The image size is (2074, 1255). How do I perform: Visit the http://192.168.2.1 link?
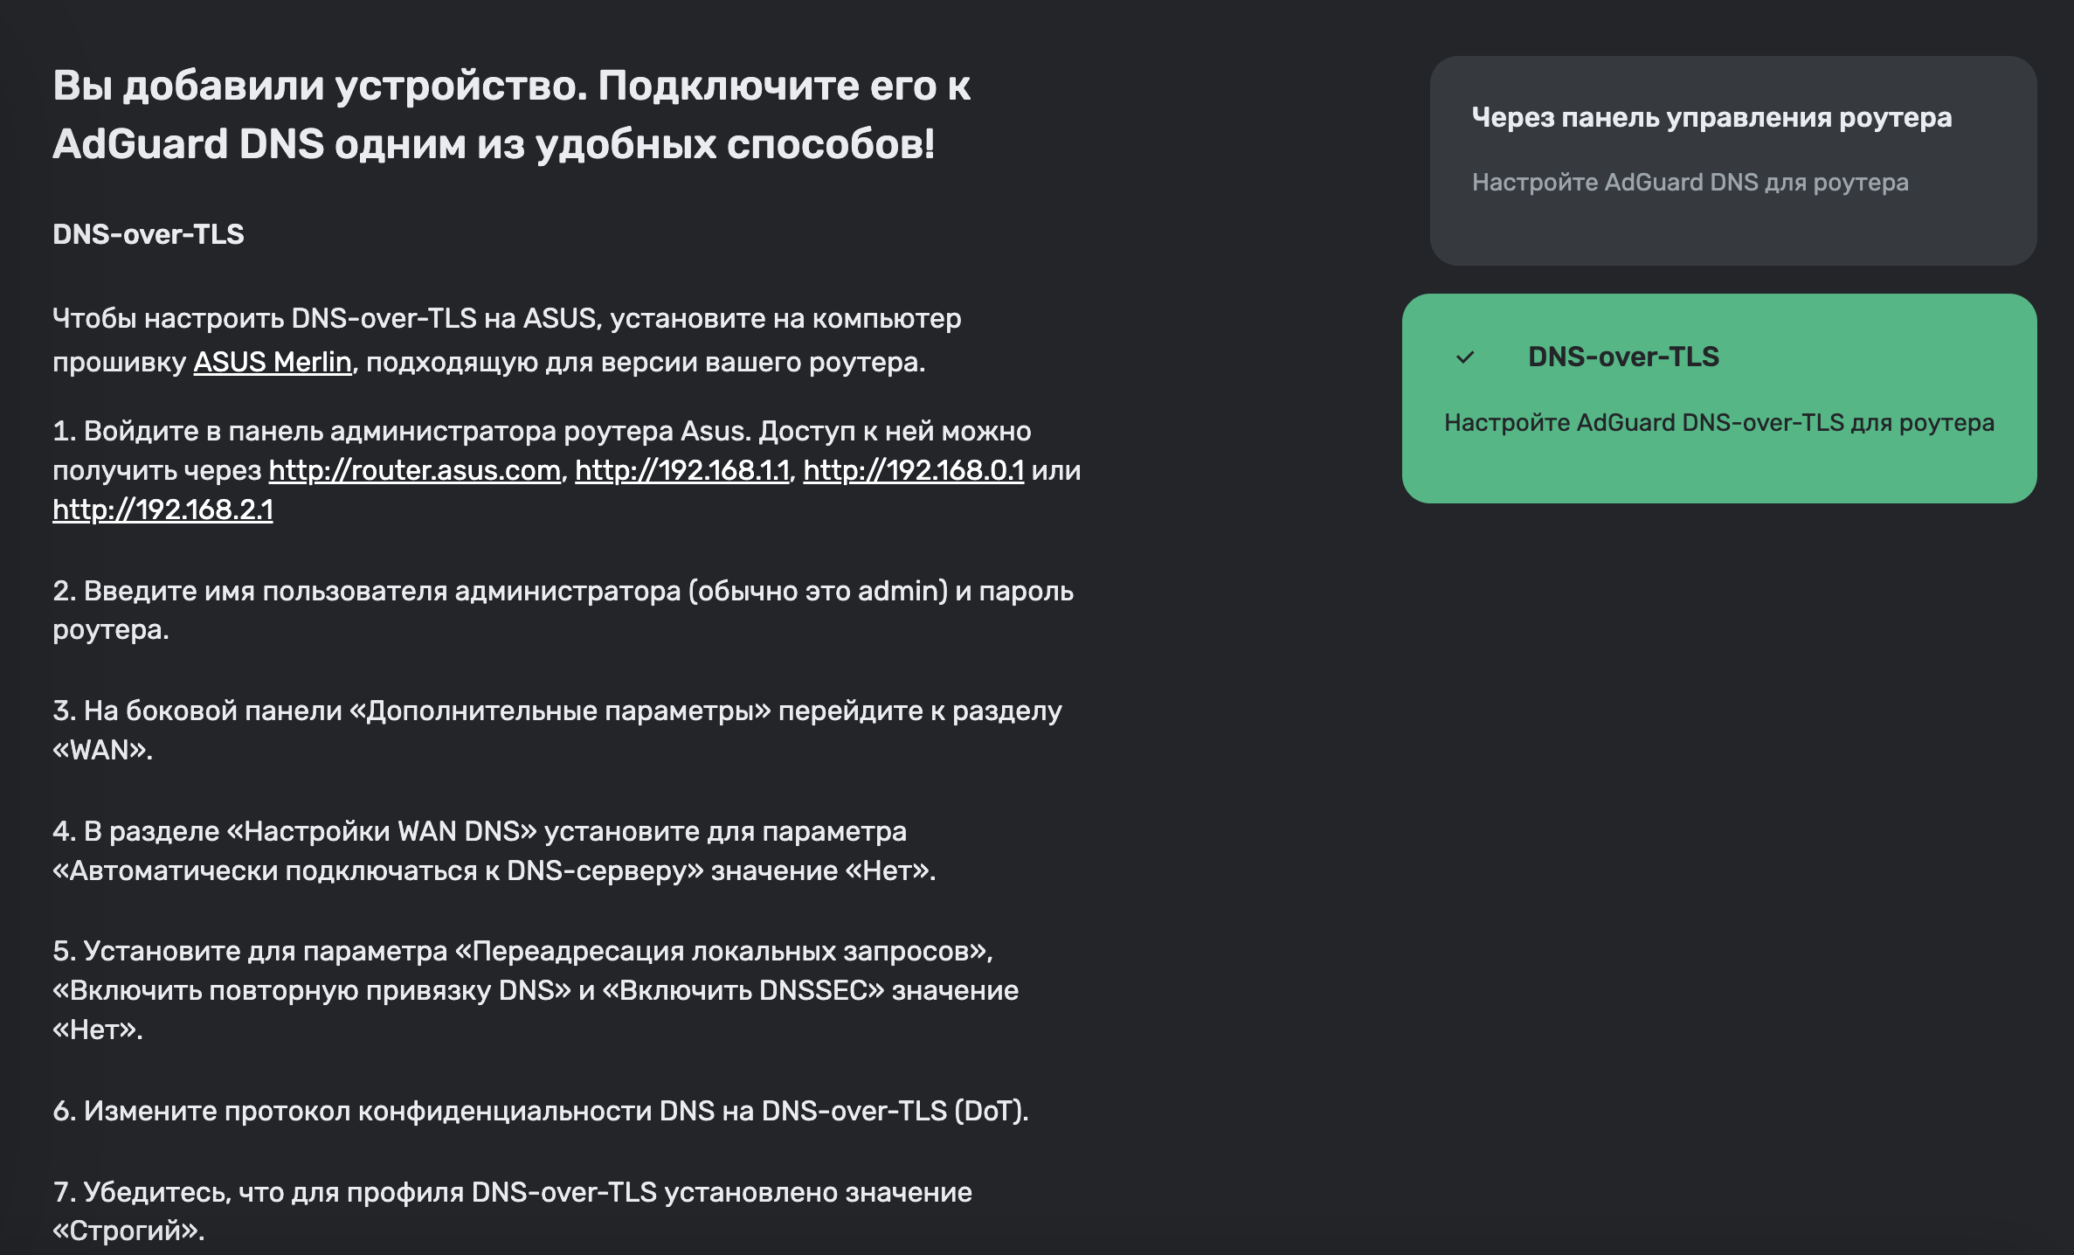pos(162,510)
